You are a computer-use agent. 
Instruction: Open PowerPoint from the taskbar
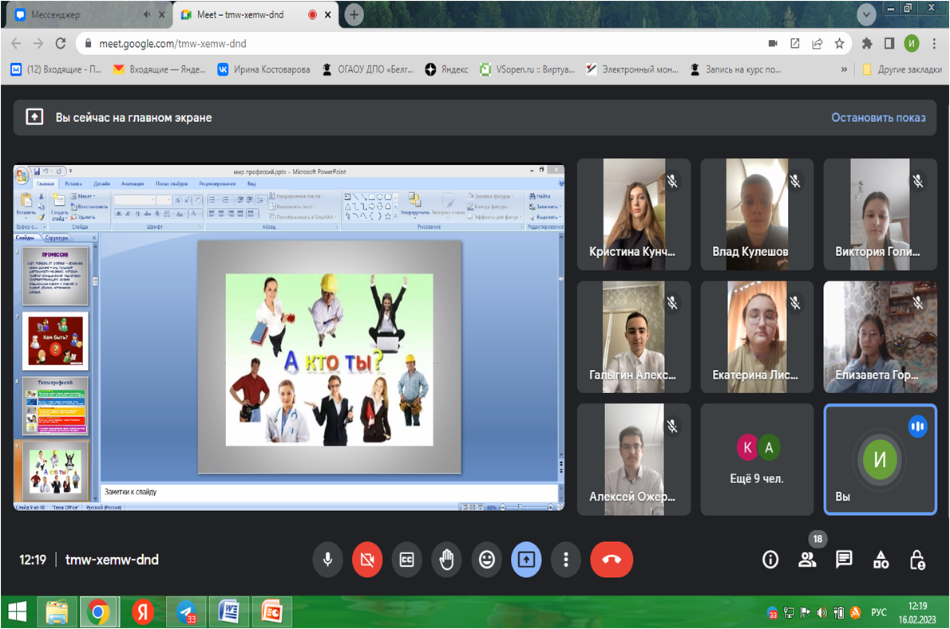[x=272, y=613]
